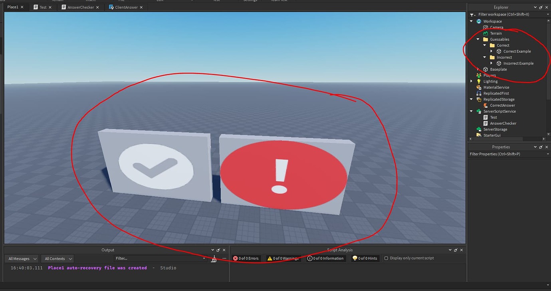This screenshot has height=291, width=551.
Task: Clear the Output log with broom icon
Action: pyautogui.click(x=214, y=259)
